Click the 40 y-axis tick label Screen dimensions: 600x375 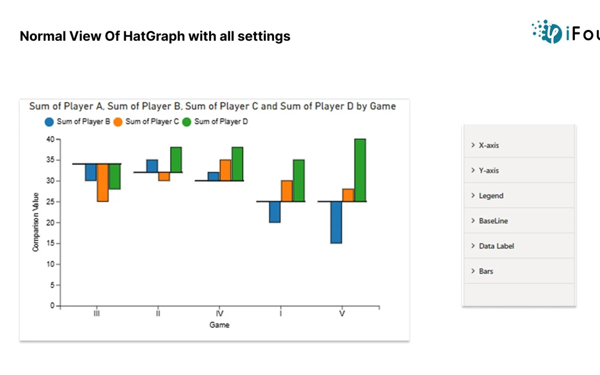(50, 139)
